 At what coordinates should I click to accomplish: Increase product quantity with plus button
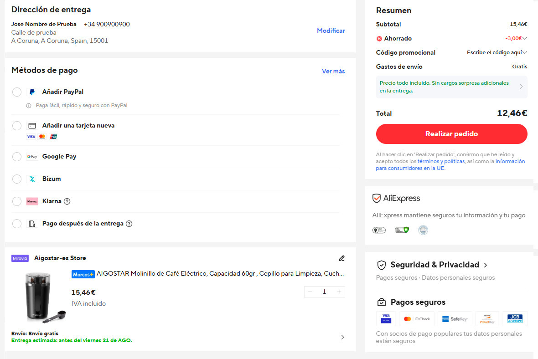tap(339, 292)
